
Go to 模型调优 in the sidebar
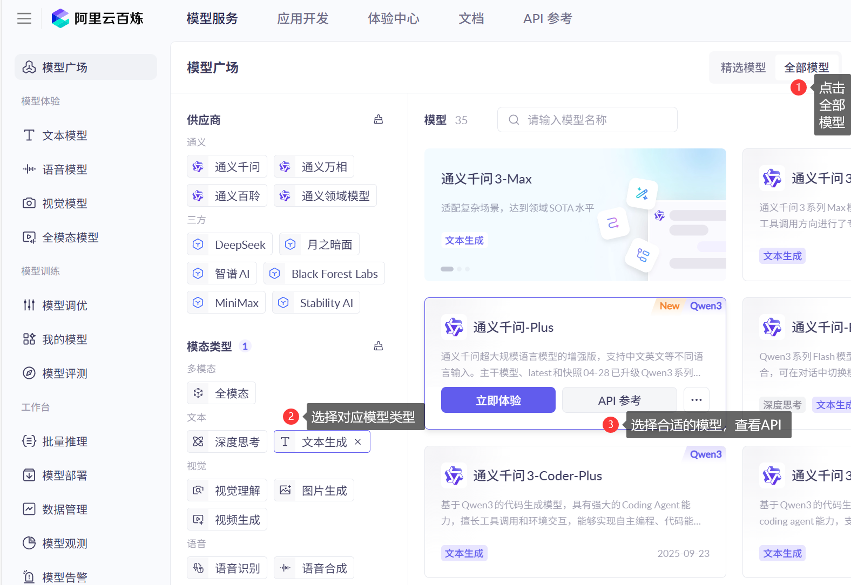tap(64, 305)
